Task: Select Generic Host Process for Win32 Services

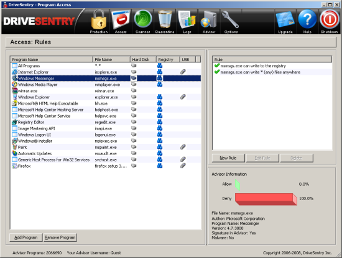Action: (x=106, y=160)
